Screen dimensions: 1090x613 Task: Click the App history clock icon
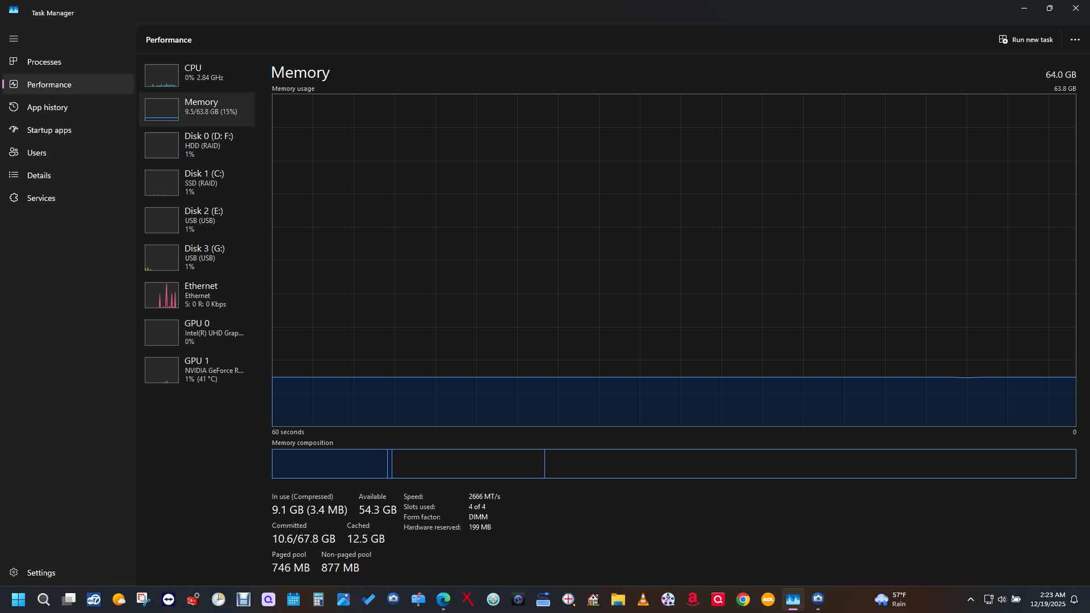point(14,107)
